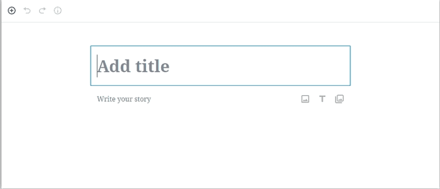Open document information popover

58,11
